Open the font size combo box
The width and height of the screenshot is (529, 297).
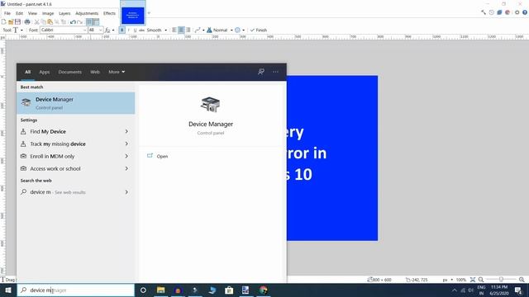pos(95,30)
